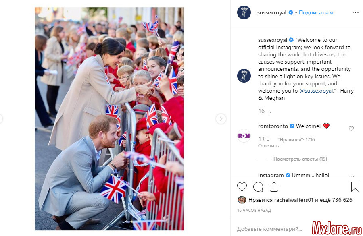Open rachelwalters01 liker profile link
This screenshot has height=236, width=363.
294,200
